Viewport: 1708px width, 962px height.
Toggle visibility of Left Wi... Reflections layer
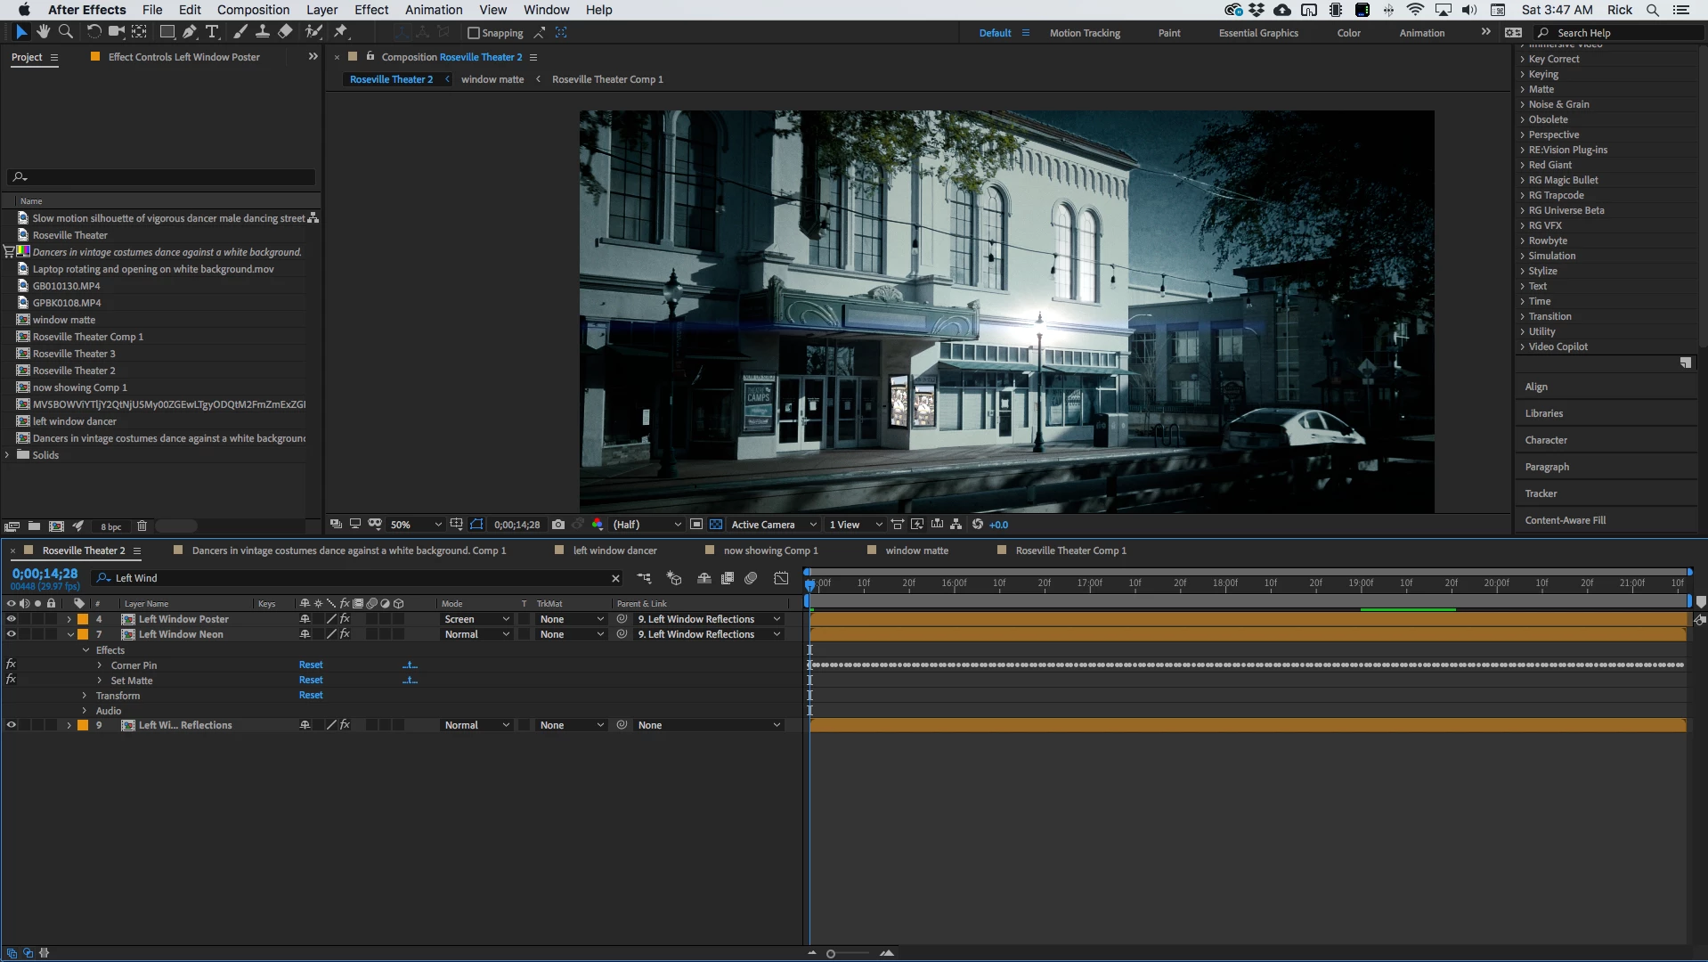(x=12, y=725)
